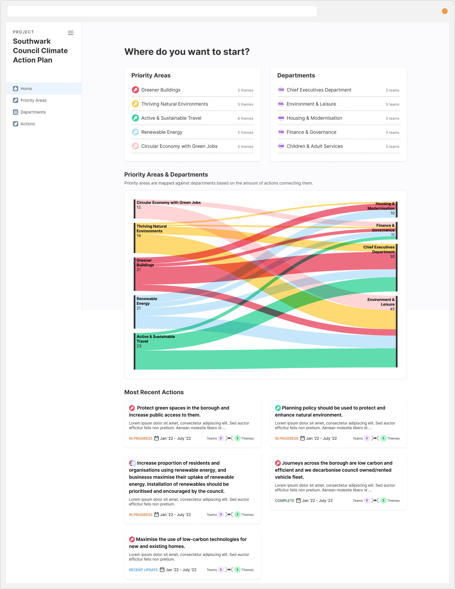Click calendar icon on Maximise low-carbon technologies card

pyautogui.click(x=162, y=570)
